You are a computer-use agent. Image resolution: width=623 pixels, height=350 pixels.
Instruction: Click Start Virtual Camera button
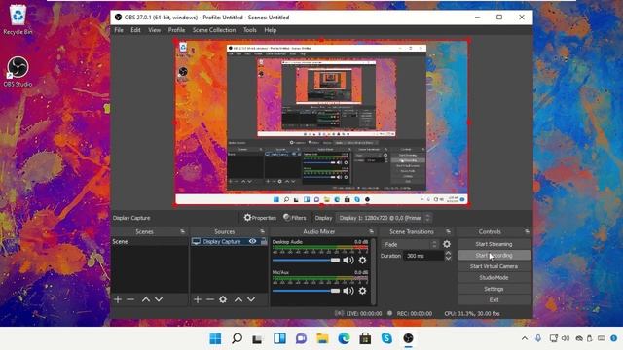coord(494,266)
